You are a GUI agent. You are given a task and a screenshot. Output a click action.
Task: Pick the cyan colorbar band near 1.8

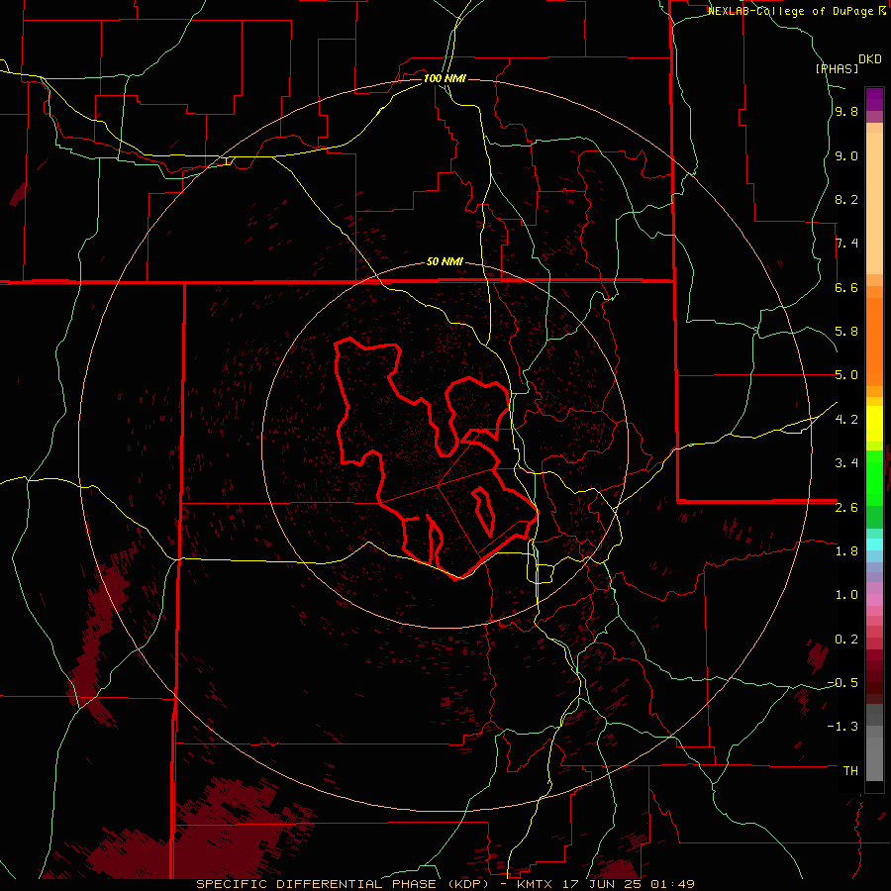click(874, 544)
